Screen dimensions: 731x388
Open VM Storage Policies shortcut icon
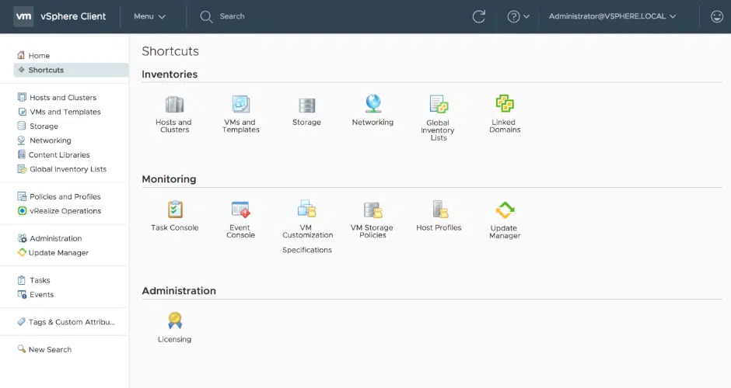click(372, 210)
